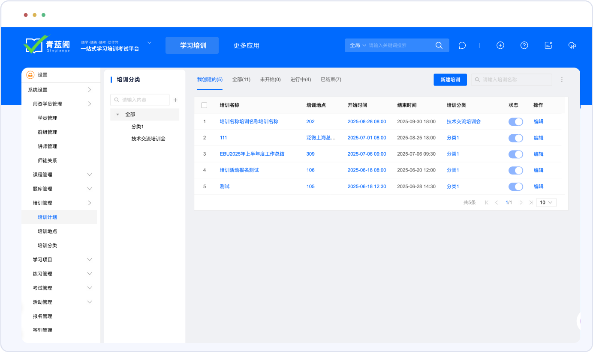Click the cloud upload icon in header
The height and width of the screenshot is (352, 593).
pos(572,45)
